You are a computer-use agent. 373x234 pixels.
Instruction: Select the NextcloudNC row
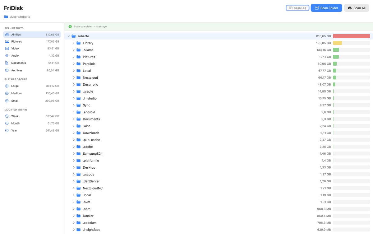click(219, 188)
